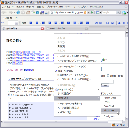Open the 2007-03-19 date link
The height and width of the screenshot is (128, 129).
15,70
